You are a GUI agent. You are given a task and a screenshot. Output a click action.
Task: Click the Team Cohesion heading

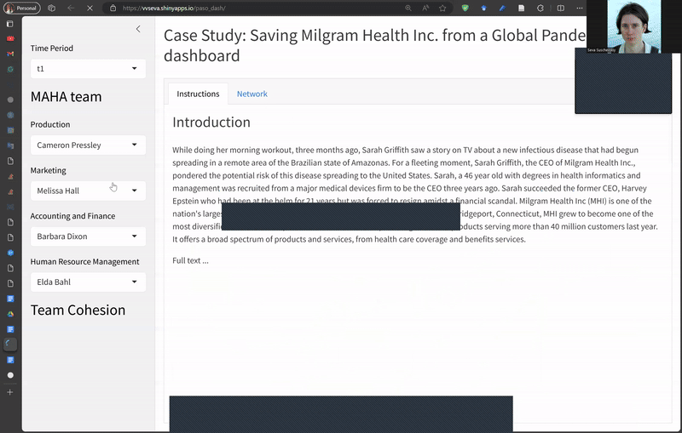78,310
